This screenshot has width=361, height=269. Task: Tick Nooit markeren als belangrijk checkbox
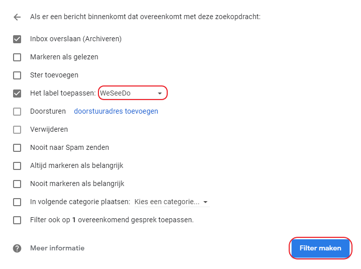coord(17,184)
